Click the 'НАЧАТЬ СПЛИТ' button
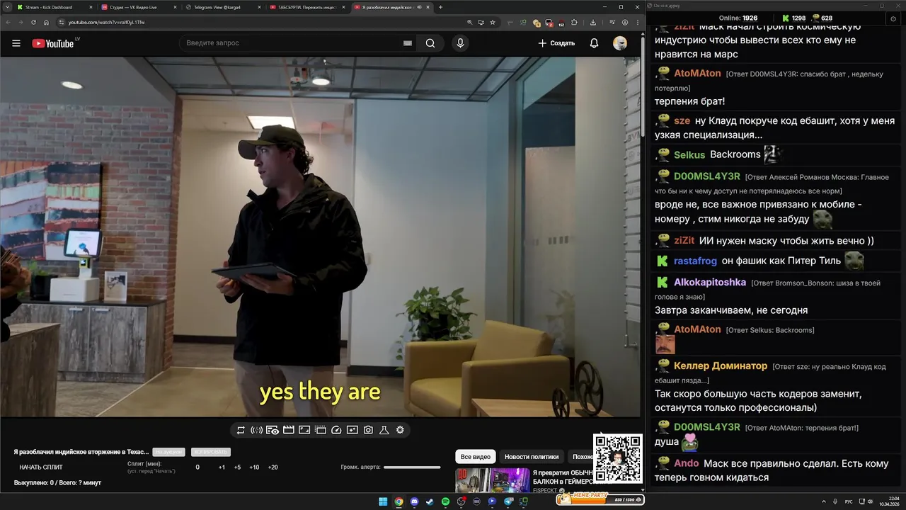Screen dimensions: 906x510 point(41,467)
